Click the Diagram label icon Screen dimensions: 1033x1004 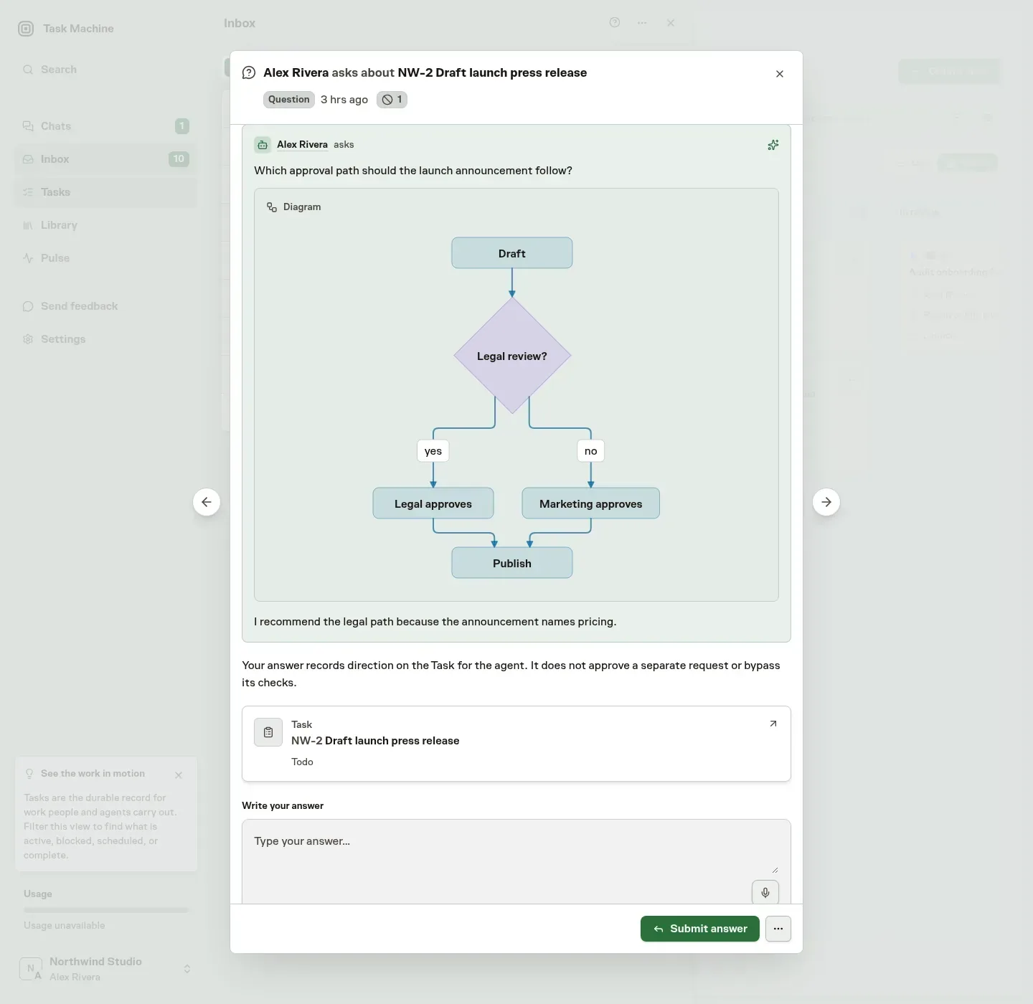[x=272, y=207]
